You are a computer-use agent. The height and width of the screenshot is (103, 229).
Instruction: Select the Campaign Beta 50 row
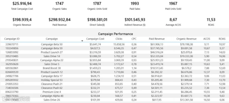114,44
